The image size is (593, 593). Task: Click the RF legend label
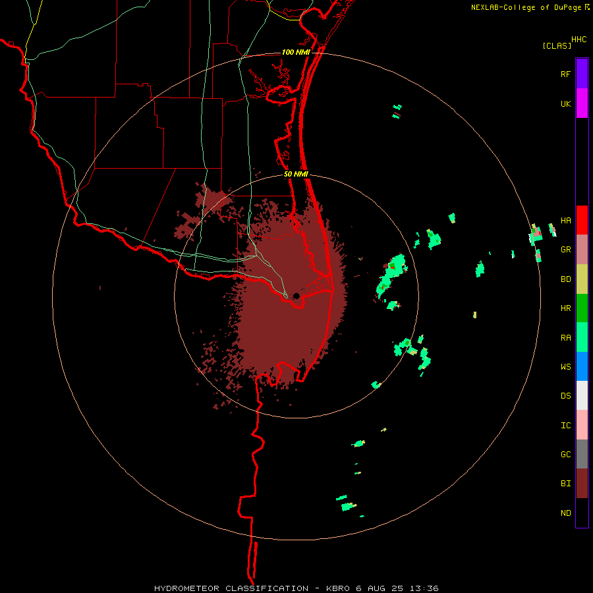coord(565,74)
